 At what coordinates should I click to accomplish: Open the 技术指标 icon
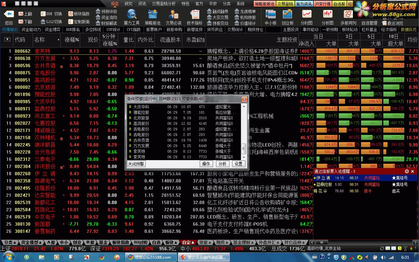pos(195,14)
